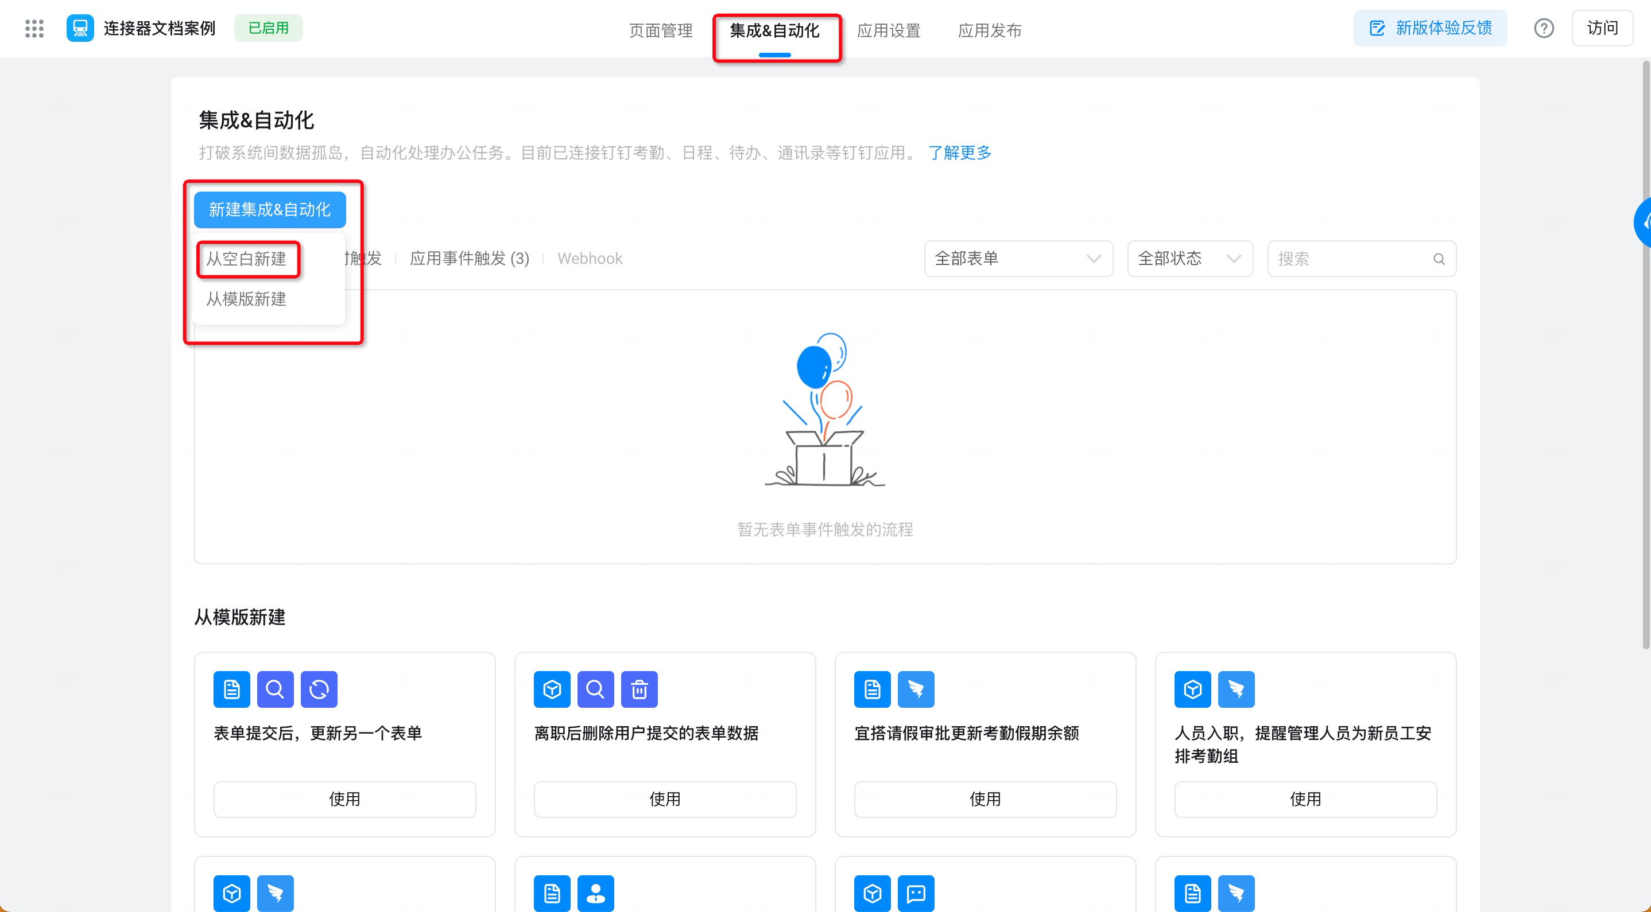Use the 表单提交后，更新另一个表单 template

[345, 799]
